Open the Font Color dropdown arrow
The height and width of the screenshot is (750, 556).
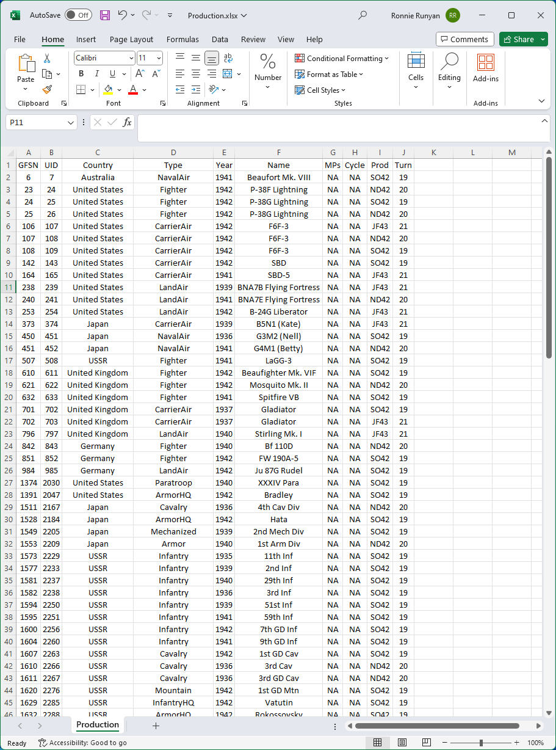click(144, 90)
